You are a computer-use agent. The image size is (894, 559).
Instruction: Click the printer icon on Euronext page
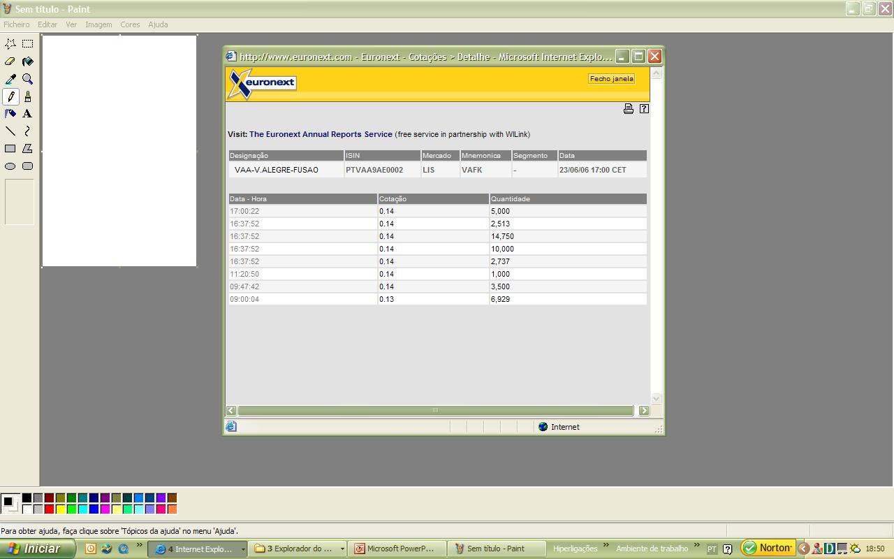(628, 108)
